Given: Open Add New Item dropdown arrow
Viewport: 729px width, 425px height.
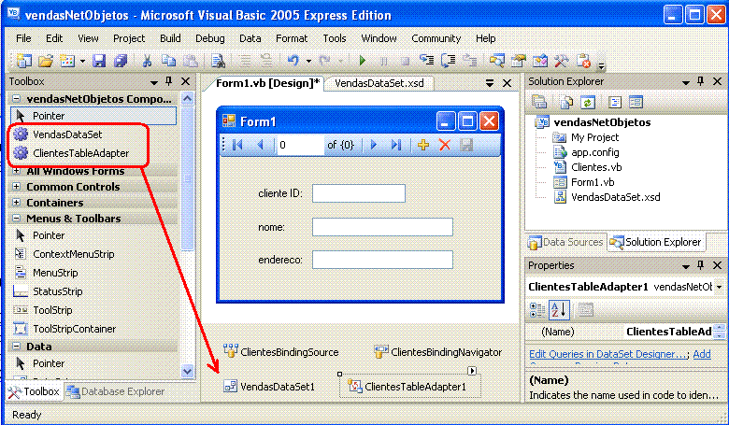Looking at the screenshot, I should [82, 61].
